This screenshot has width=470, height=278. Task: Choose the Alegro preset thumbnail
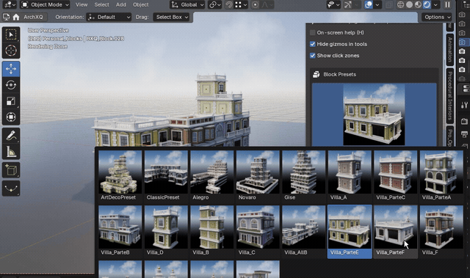coord(212,175)
